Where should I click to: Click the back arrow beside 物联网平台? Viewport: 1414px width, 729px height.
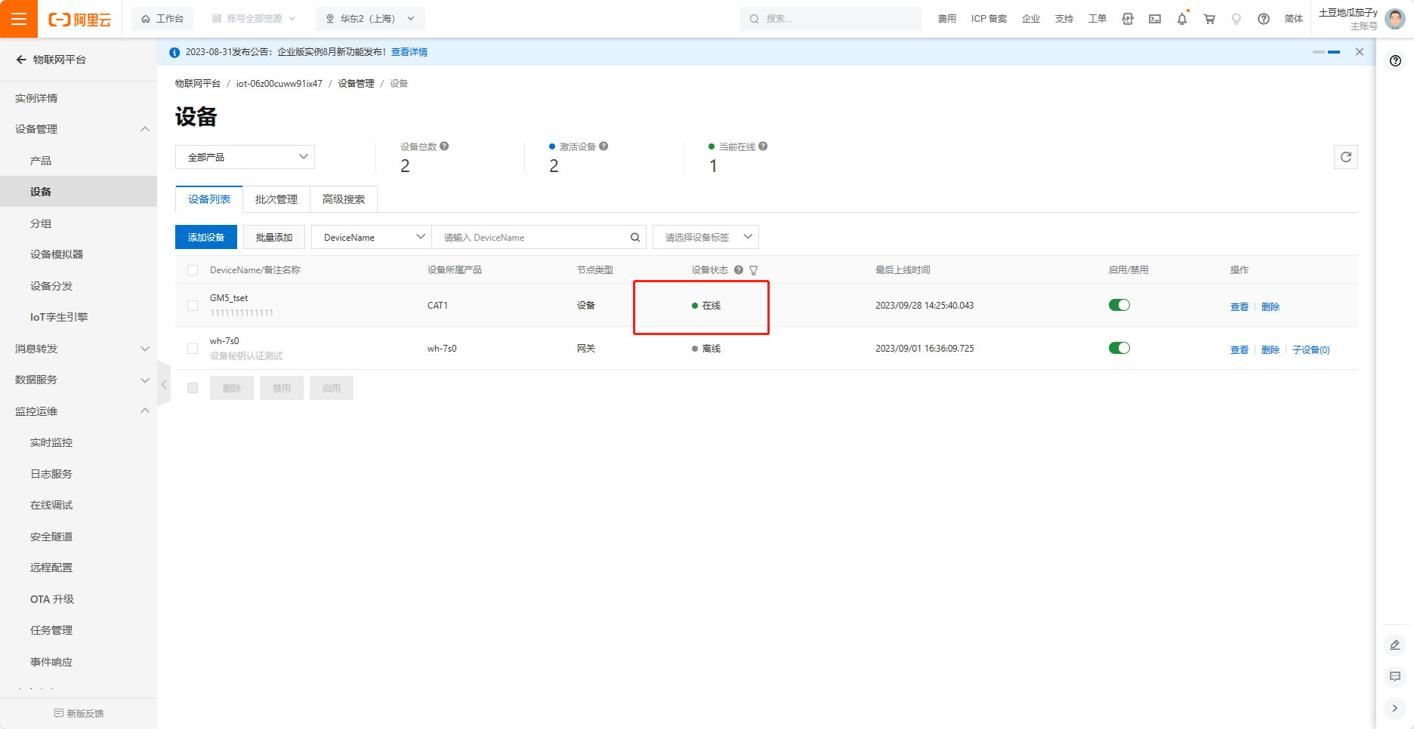pos(21,60)
